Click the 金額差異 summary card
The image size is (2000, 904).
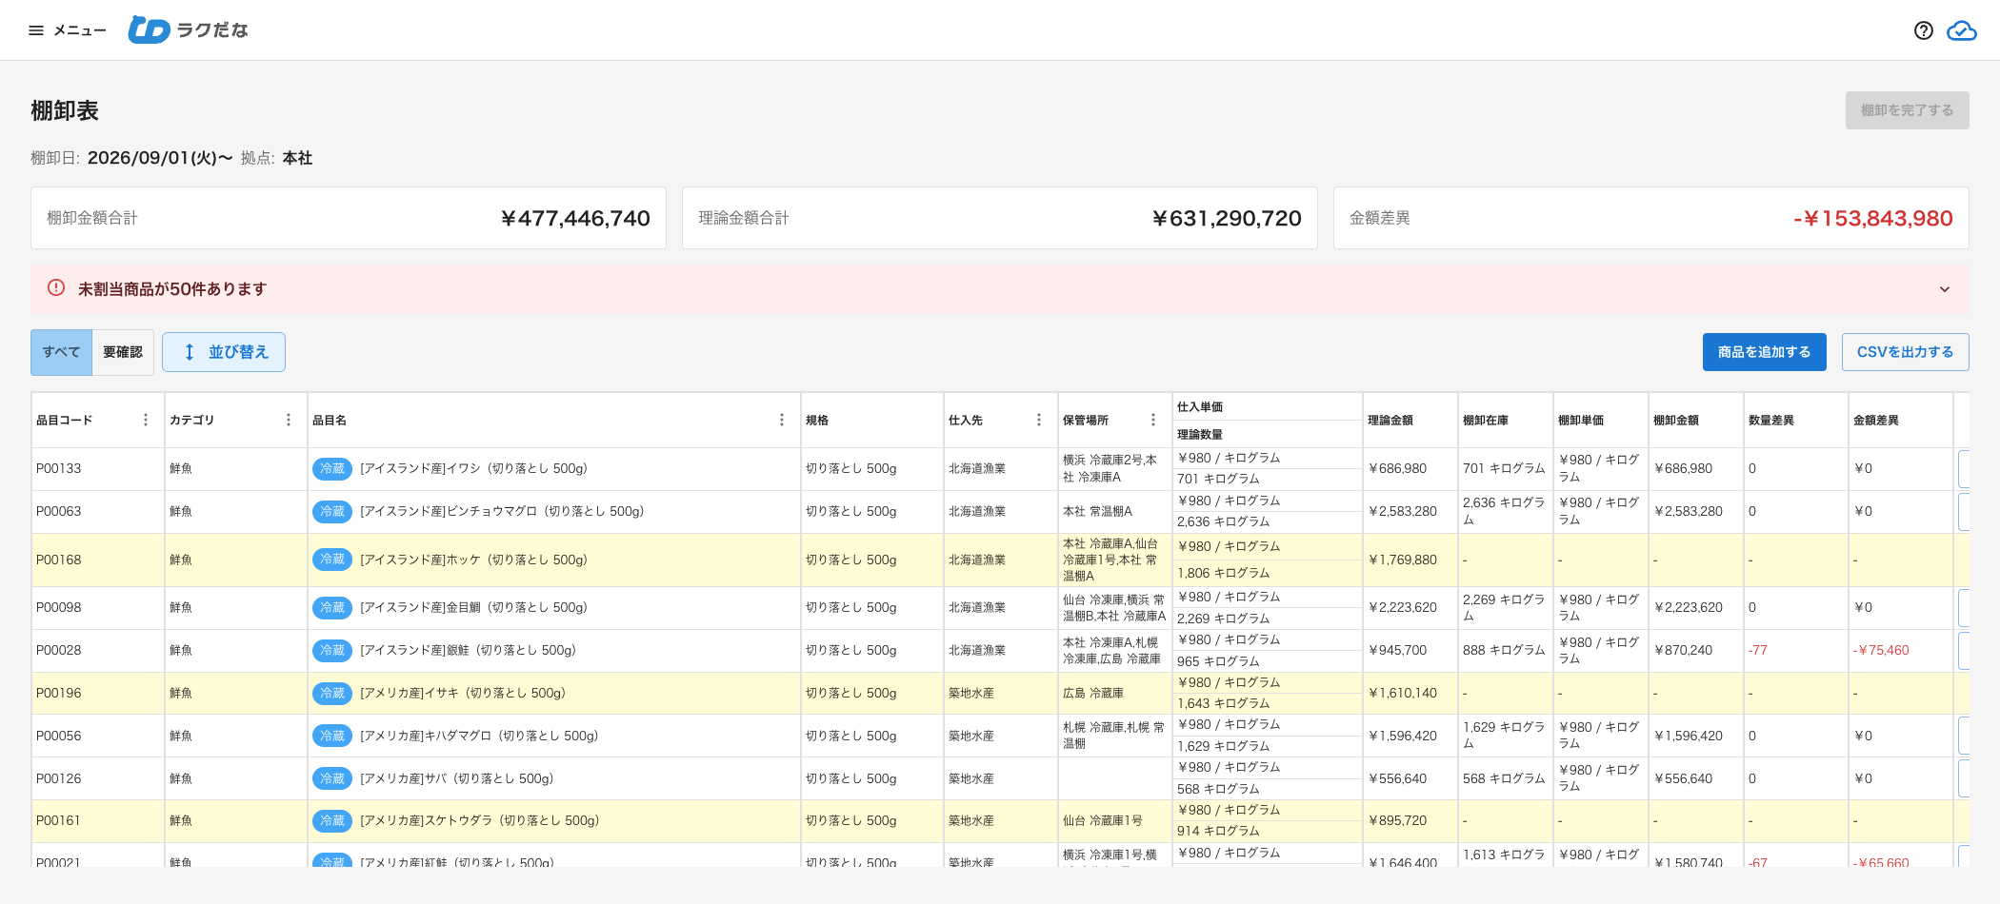(x=1651, y=218)
